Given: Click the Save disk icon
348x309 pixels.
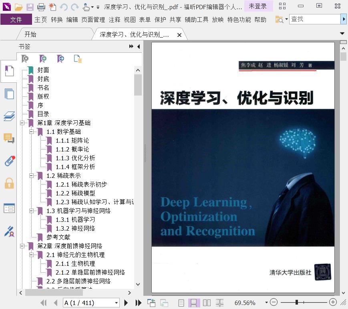Looking at the screenshot, I should 30,7.
